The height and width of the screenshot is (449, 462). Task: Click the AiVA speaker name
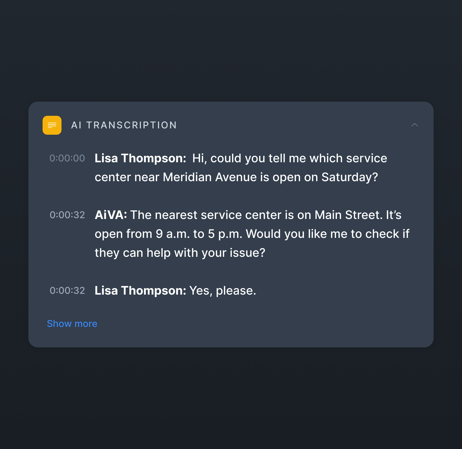pyautogui.click(x=111, y=215)
